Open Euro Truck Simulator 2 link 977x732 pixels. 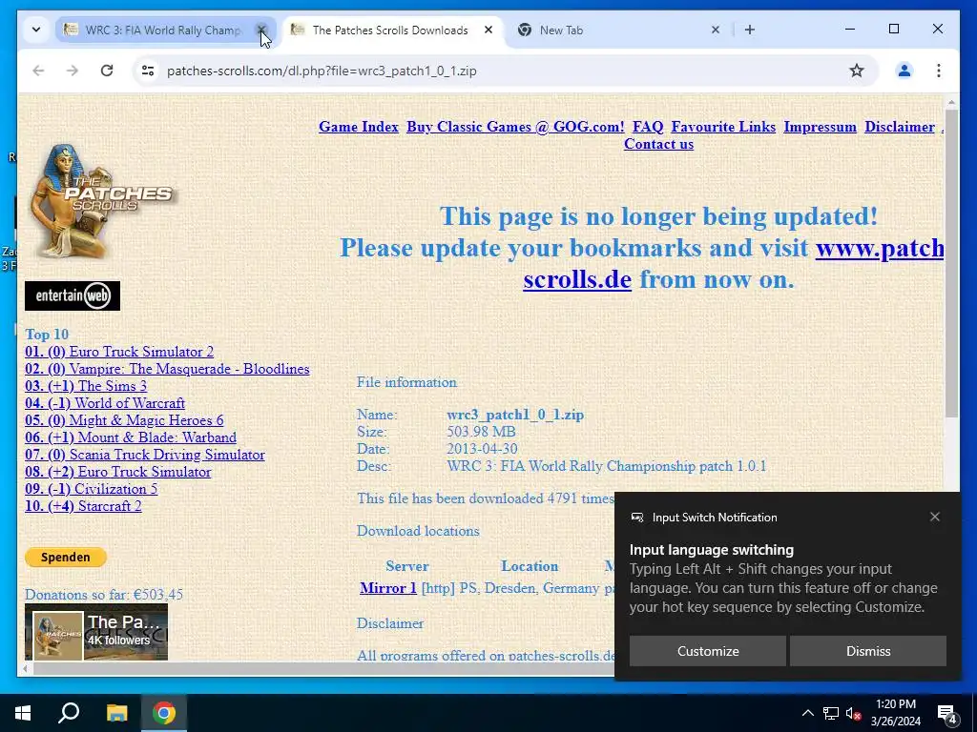click(119, 352)
